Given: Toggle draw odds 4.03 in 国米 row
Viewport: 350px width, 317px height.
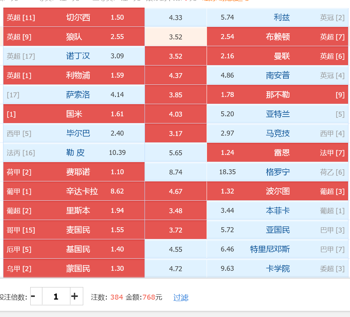Looking at the screenshot, I should 176,114.
